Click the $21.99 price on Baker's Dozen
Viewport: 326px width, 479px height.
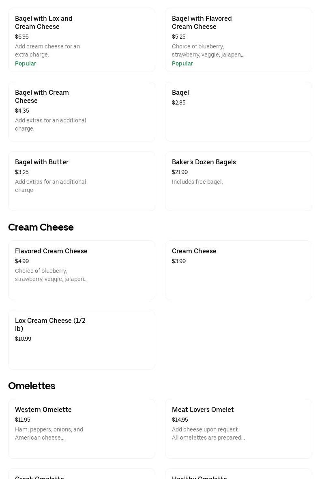click(x=180, y=172)
